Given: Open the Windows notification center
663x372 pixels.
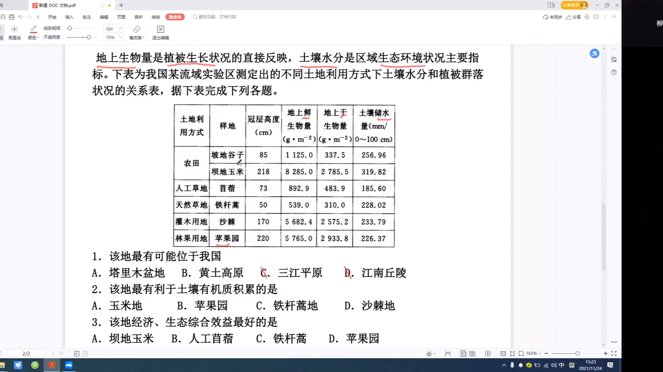Looking at the screenshot, I should 610,365.
